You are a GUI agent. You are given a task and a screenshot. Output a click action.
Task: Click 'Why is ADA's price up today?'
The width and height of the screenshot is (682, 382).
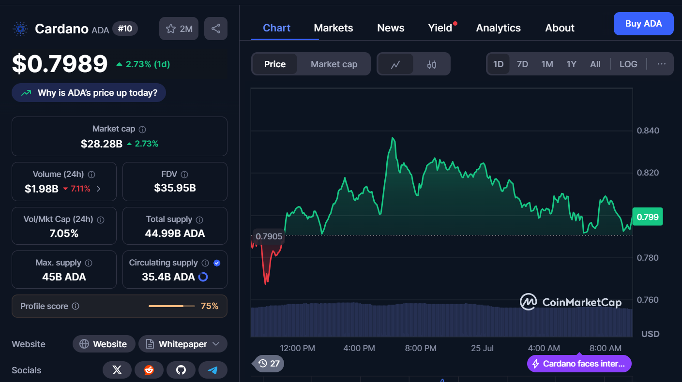coord(89,93)
